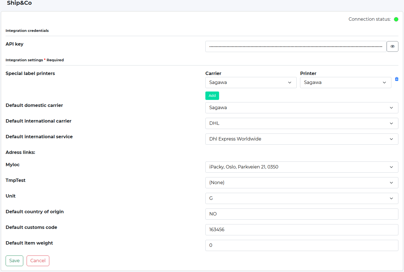Click the green connection status indicator

coord(396,19)
